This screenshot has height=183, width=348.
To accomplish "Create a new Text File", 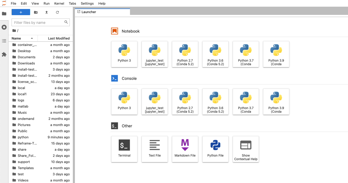I will tap(155, 149).
